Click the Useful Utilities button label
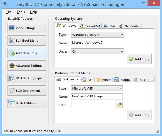The width and height of the screenshot is (162, 136). click(x=26, y=103)
